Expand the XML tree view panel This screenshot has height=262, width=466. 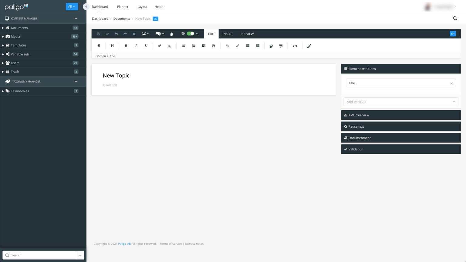coord(400,115)
